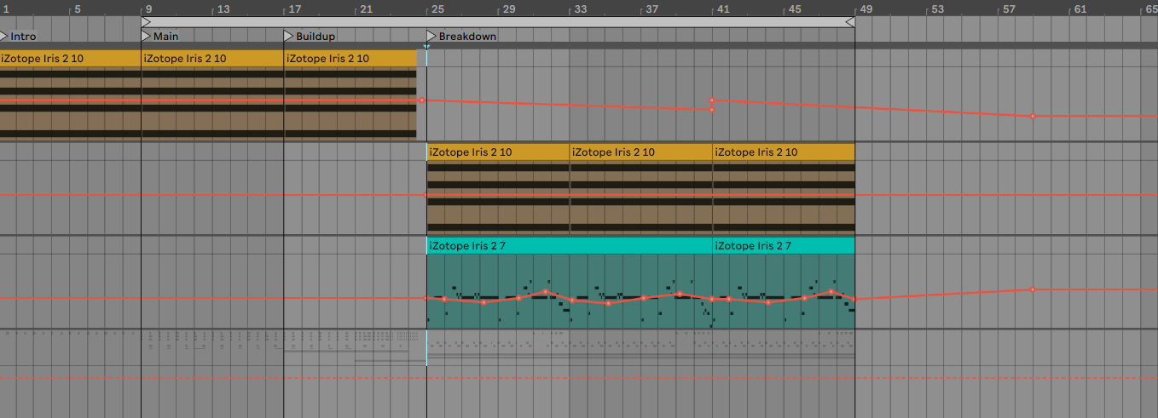The height and width of the screenshot is (418, 1158).
Task: Click bar 5 in the timeline ruler
Action: pos(78,9)
